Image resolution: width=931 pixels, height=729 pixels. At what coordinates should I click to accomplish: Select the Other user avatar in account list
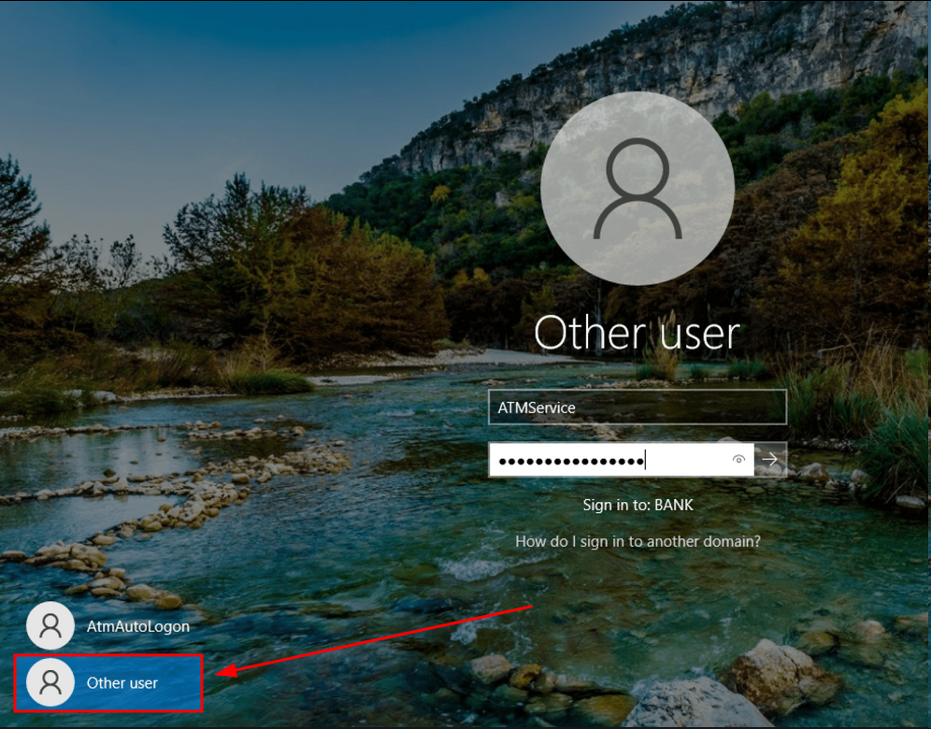[x=50, y=682]
